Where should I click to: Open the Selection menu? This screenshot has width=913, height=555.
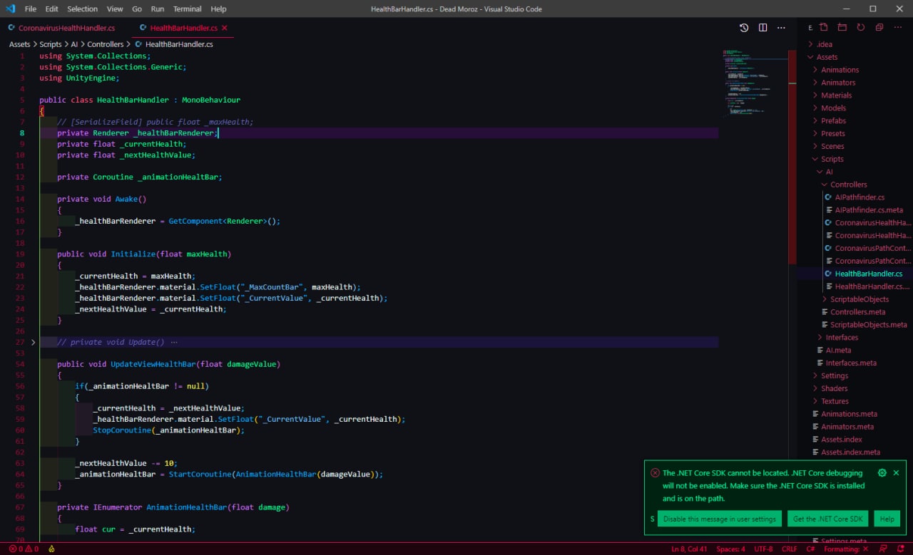tap(83, 9)
